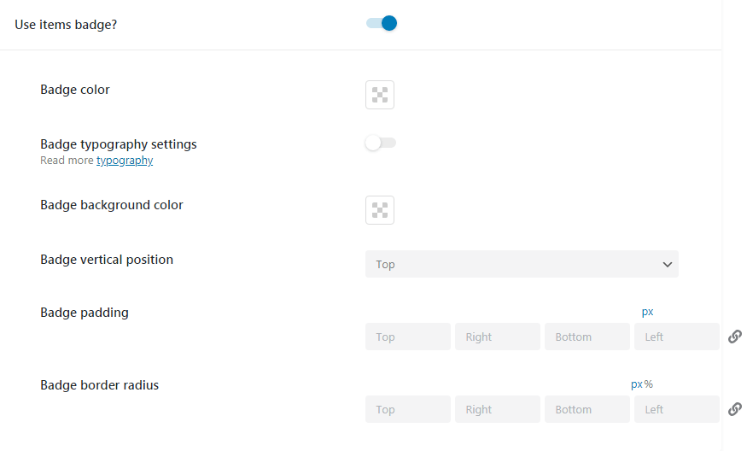Open the Badge background color swatch
The width and height of the screenshot is (747, 451).
point(380,210)
